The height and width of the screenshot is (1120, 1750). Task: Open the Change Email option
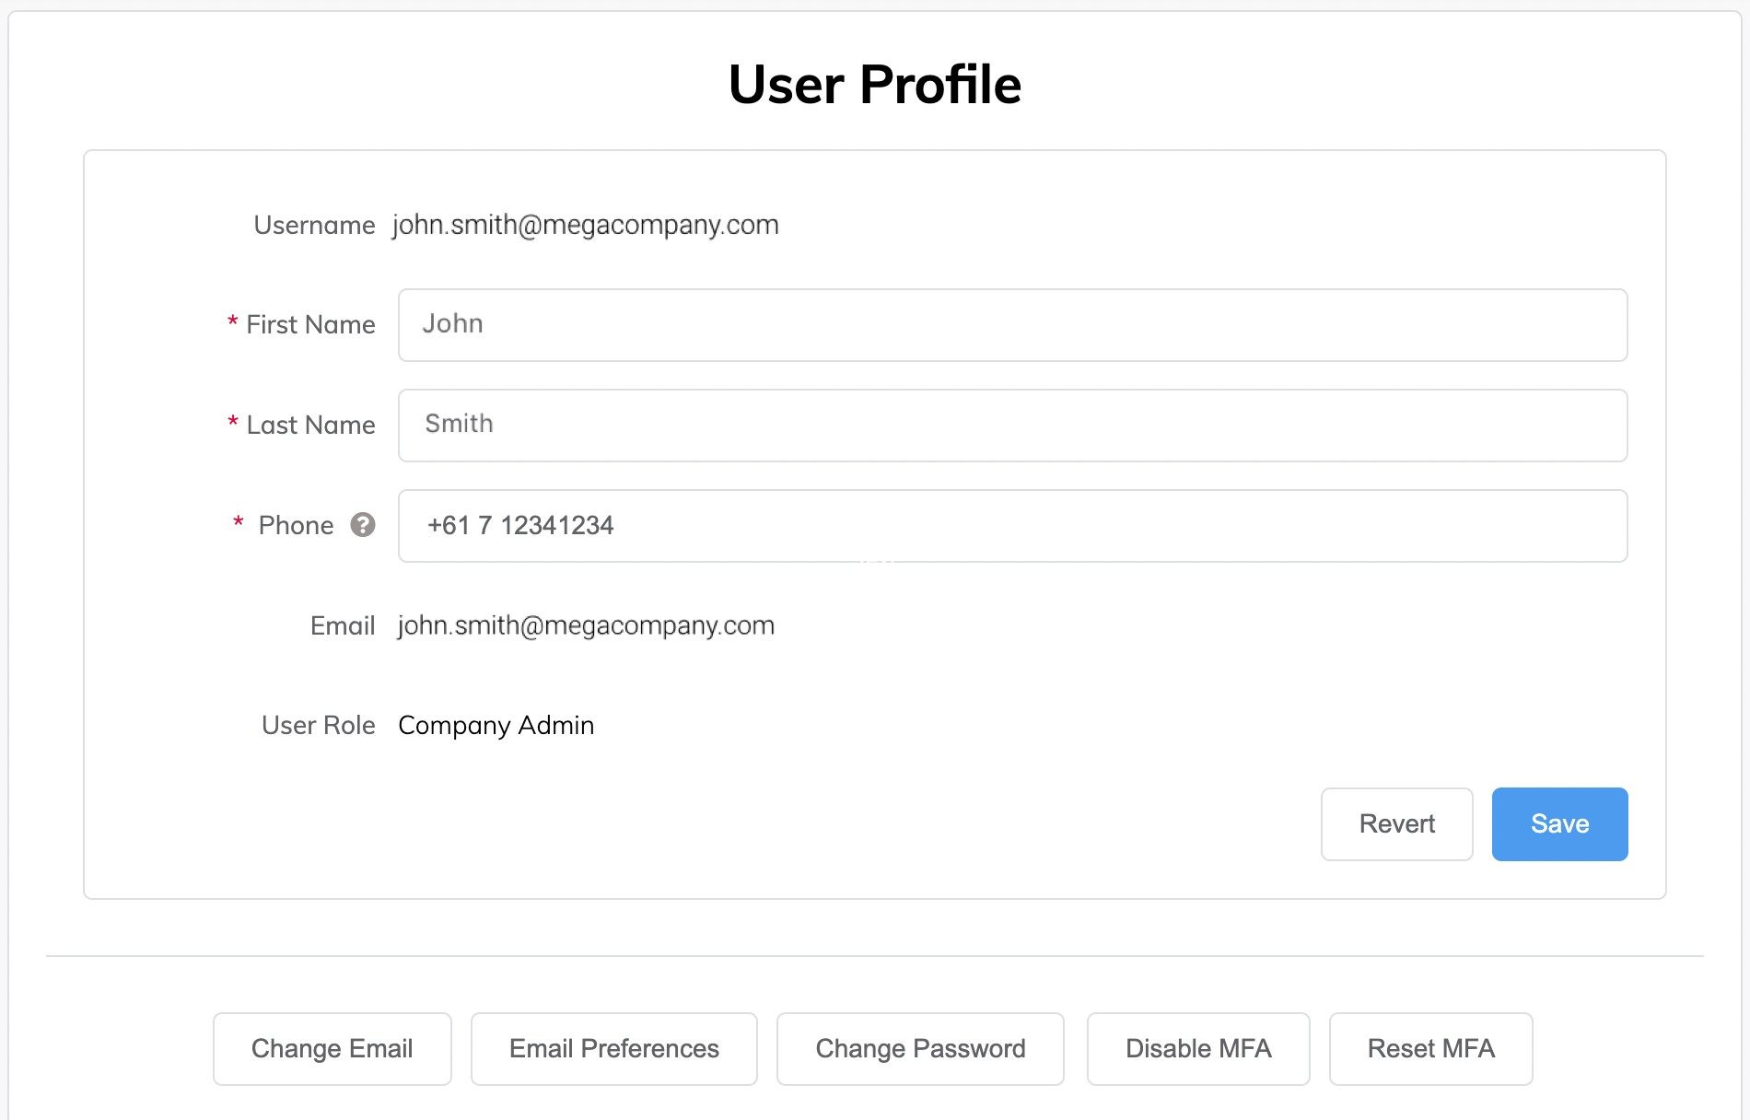pos(332,1049)
